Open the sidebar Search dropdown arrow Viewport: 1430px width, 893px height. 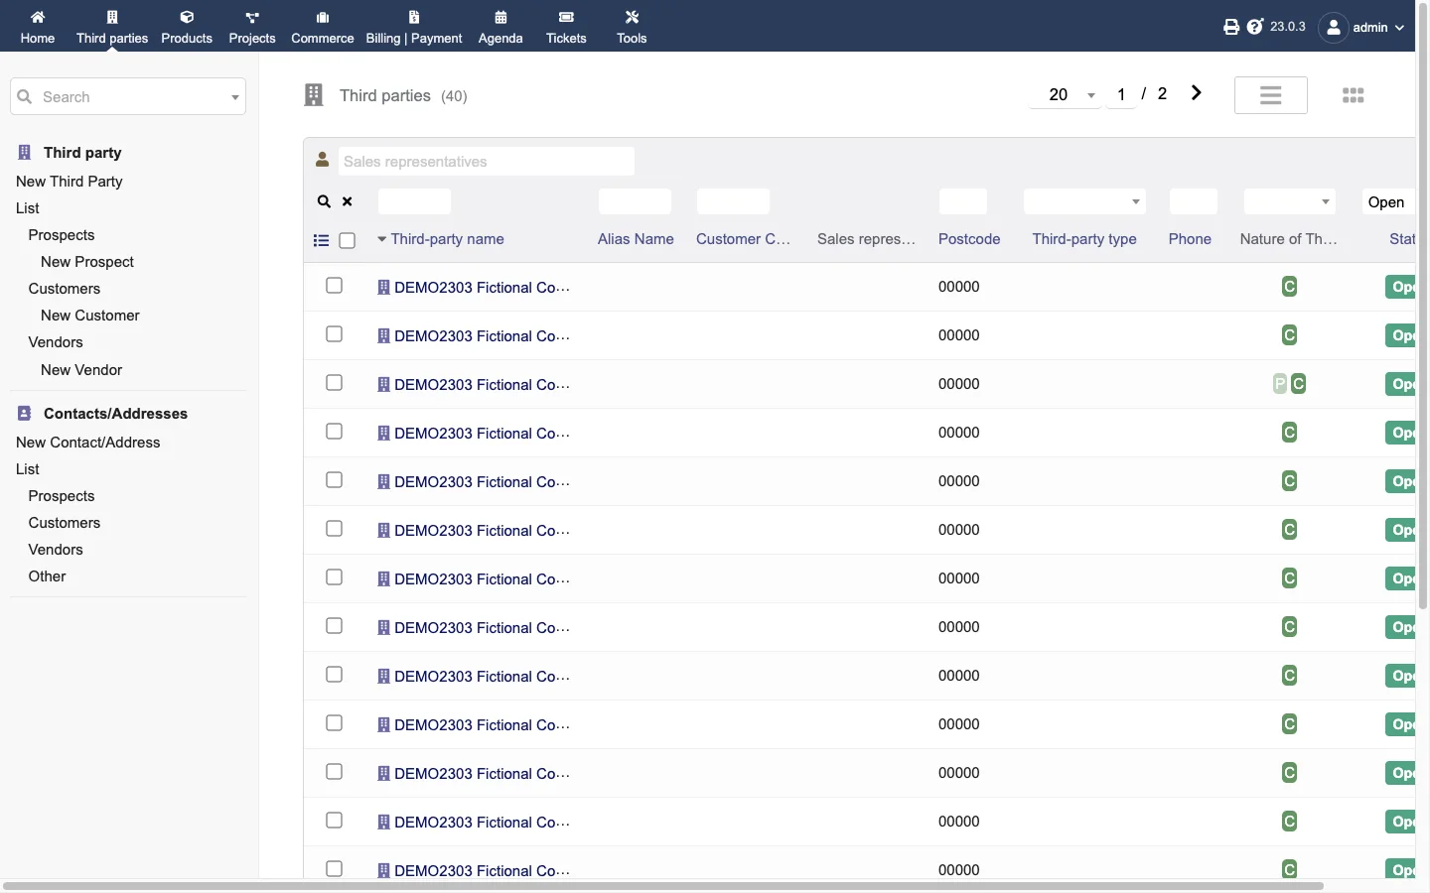tap(235, 97)
